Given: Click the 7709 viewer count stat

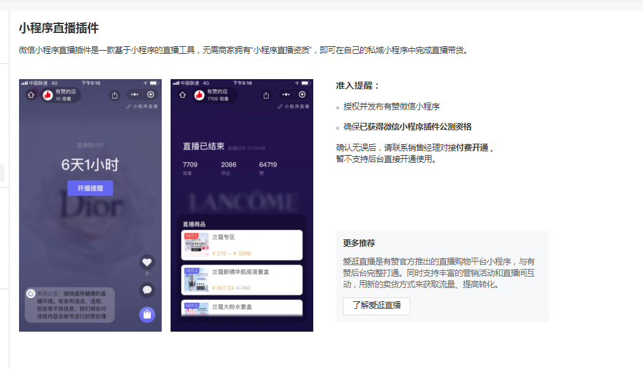Looking at the screenshot, I should coord(190,165).
